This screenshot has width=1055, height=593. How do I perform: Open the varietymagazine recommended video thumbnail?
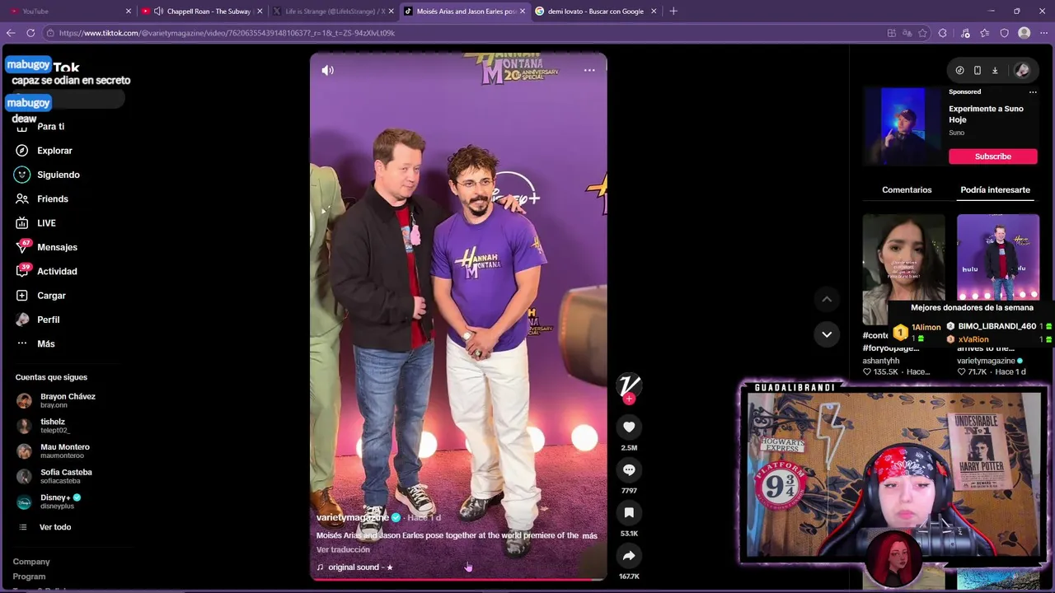tap(997, 258)
